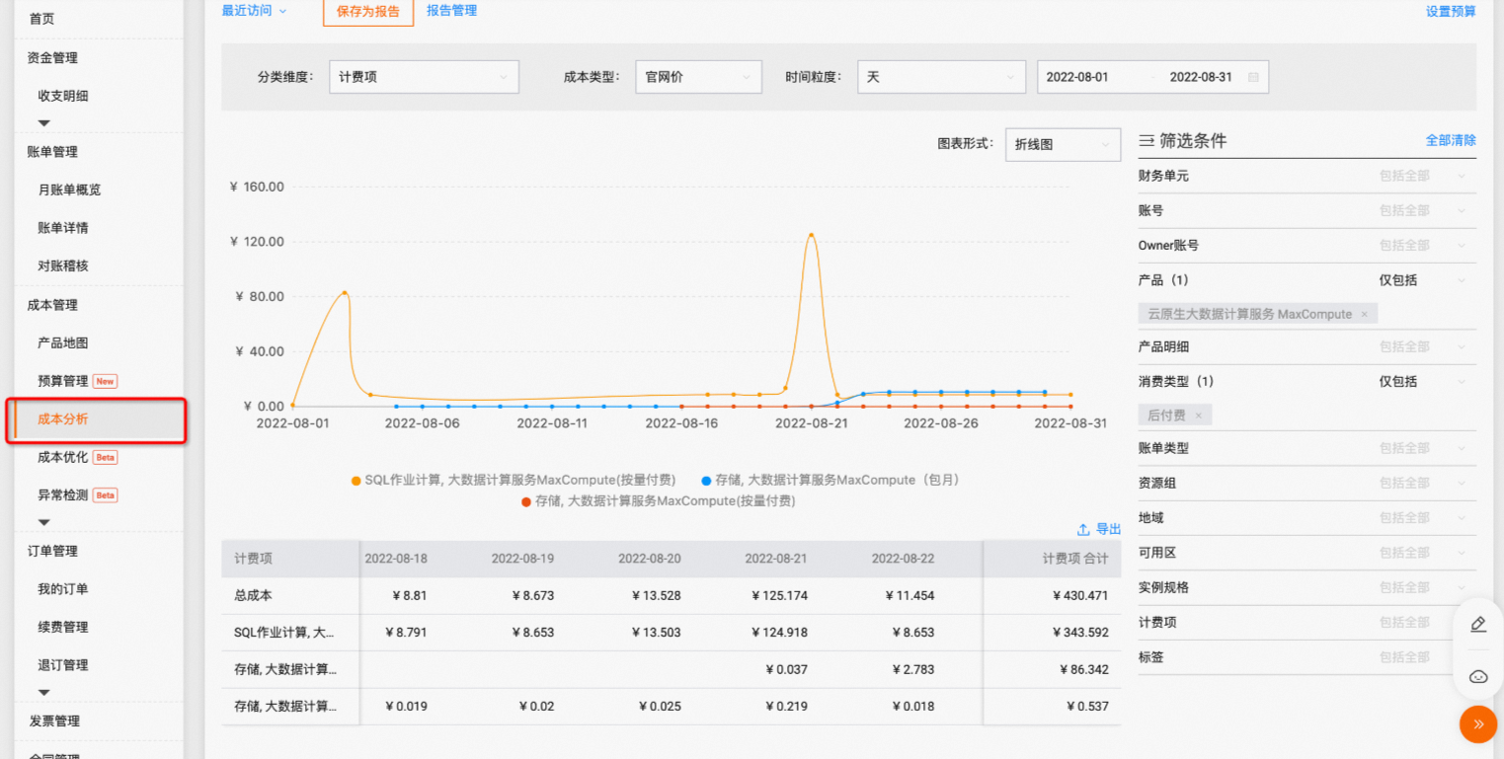Open 发票管理 in the sidebar
The height and width of the screenshot is (759, 1504).
coord(54,721)
